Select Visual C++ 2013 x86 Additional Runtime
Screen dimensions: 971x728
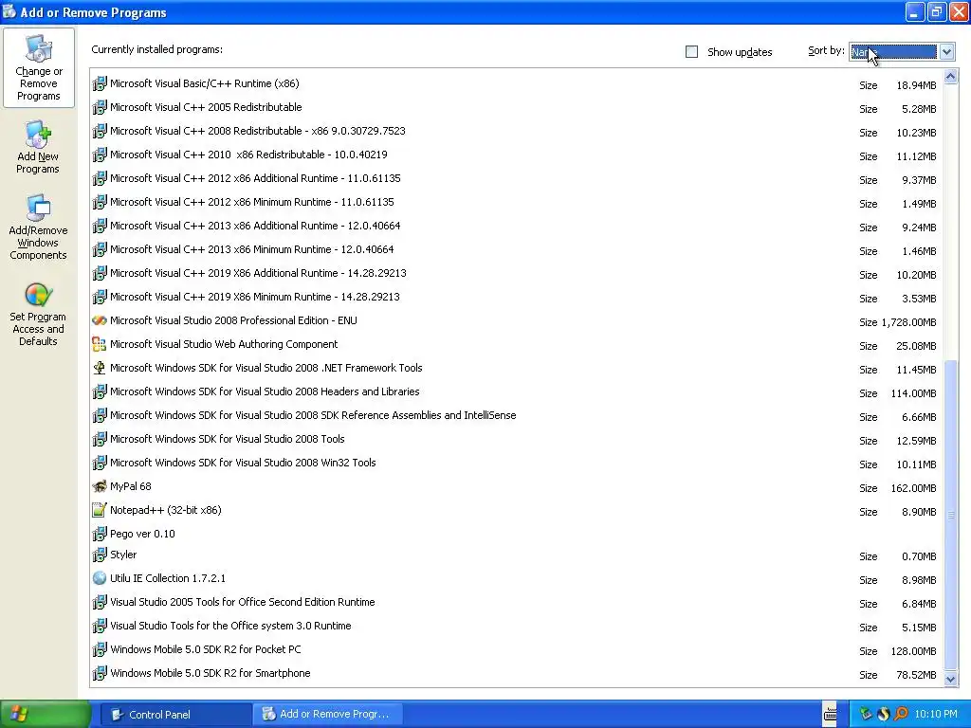click(x=517, y=226)
